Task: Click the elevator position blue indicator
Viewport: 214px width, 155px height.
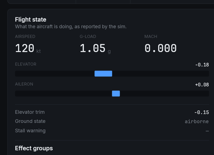Action: pos(103,74)
